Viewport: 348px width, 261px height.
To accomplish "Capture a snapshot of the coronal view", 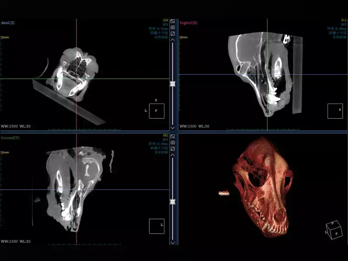I will [173, 142].
